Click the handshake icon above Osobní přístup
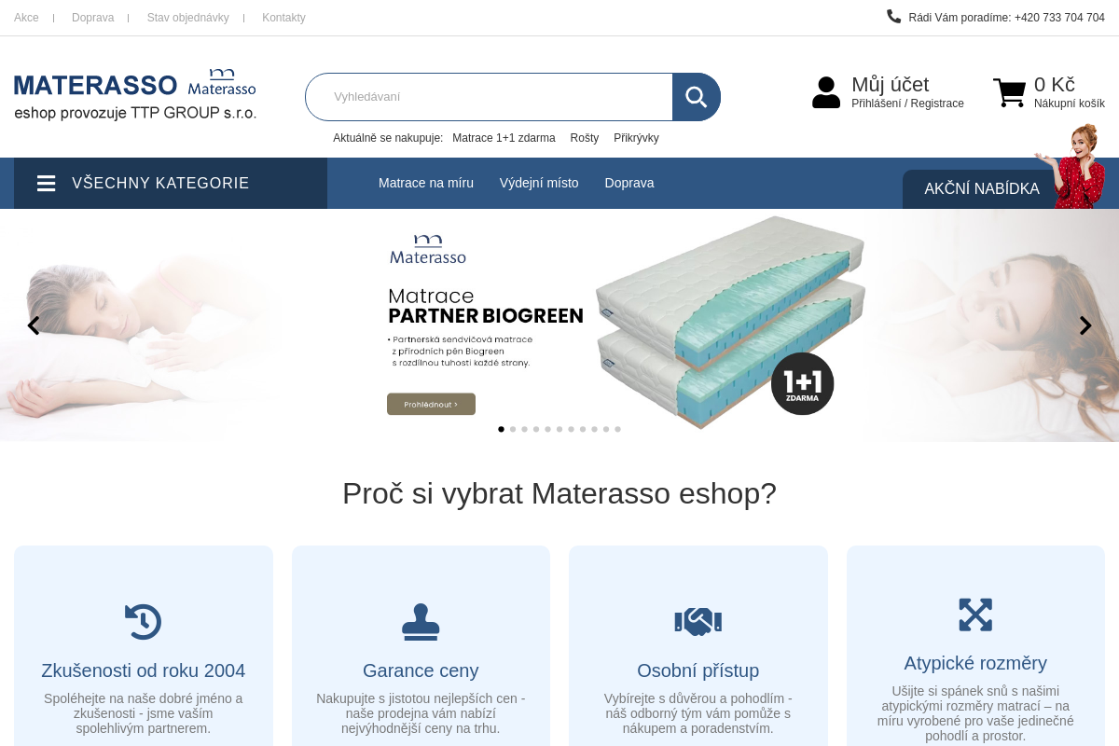Screen dimensions: 1119x746 698,622
